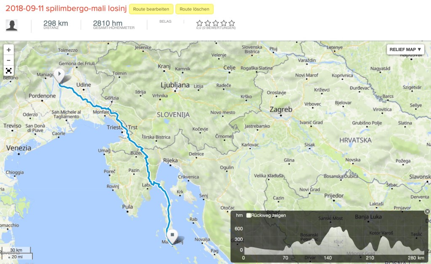Zoom out with the minus button
Viewport: 431px width, 264px height.
point(9,60)
